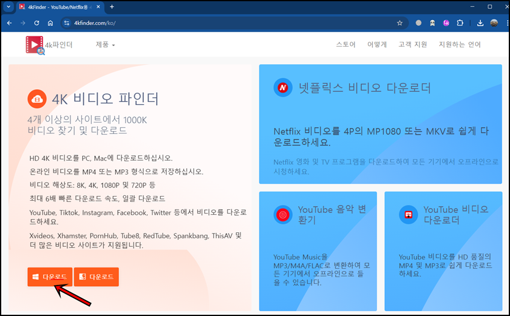Open the browser profile avatar

point(494,23)
